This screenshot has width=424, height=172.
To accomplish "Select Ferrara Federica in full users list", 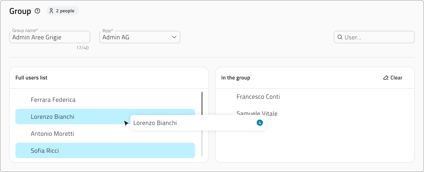I will point(53,100).
